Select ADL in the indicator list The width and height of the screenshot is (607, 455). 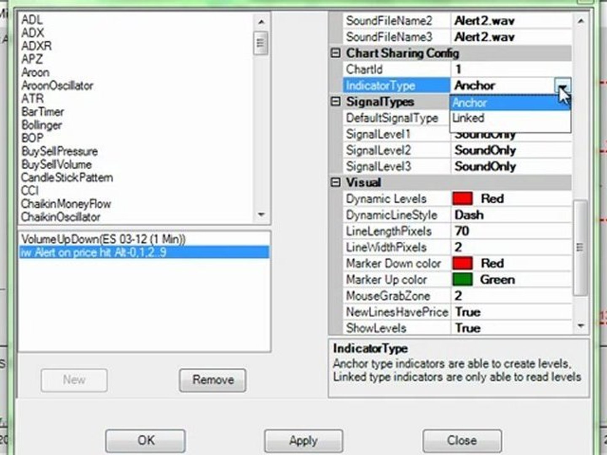click(x=32, y=19)
